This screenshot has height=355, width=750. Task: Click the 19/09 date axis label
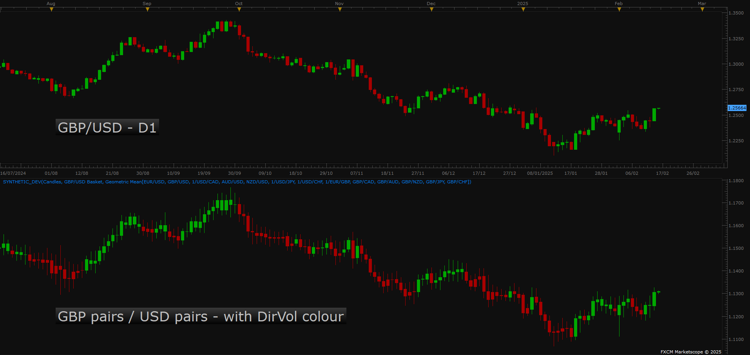[x=204, y=173]
